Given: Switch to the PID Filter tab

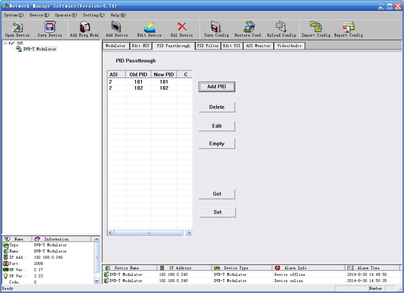Looking at the screenshot, I should pyautogui.click(x=208, y=46).
